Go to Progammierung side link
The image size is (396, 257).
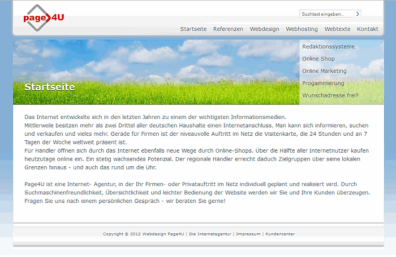click(x=323, y=83)
